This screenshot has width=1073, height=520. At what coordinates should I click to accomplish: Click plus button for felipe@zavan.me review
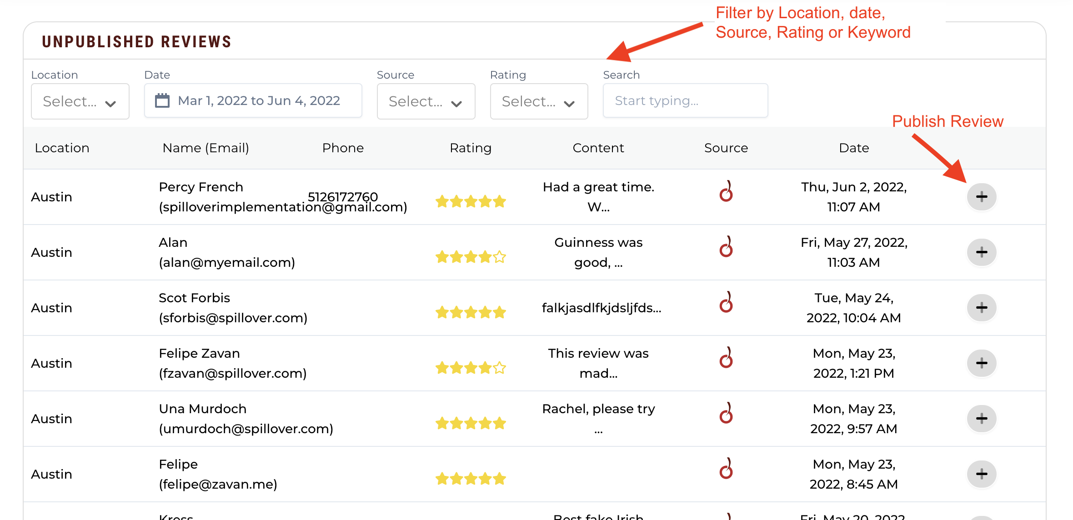point(981,474)
